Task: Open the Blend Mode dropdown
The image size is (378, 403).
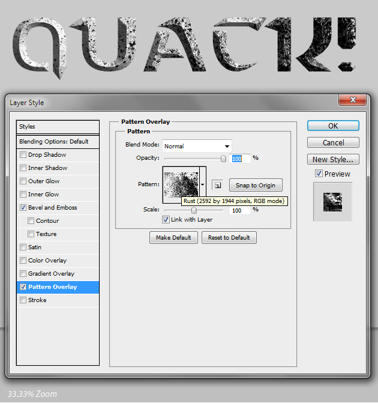Action: [x=196, y=146]
